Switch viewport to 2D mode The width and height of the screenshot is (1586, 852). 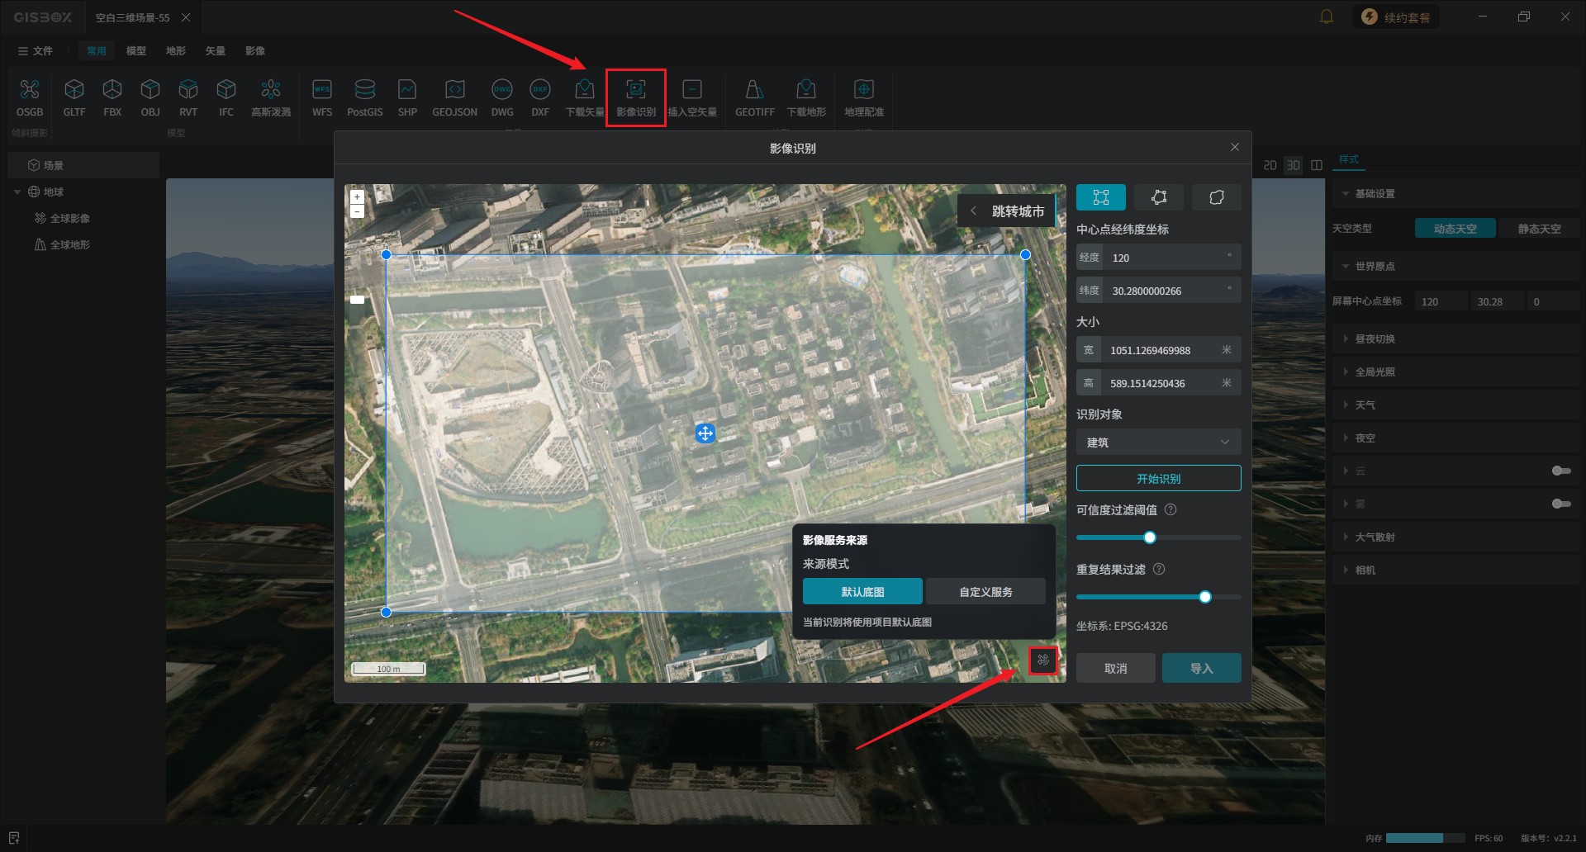click(x=1270, y=165)
